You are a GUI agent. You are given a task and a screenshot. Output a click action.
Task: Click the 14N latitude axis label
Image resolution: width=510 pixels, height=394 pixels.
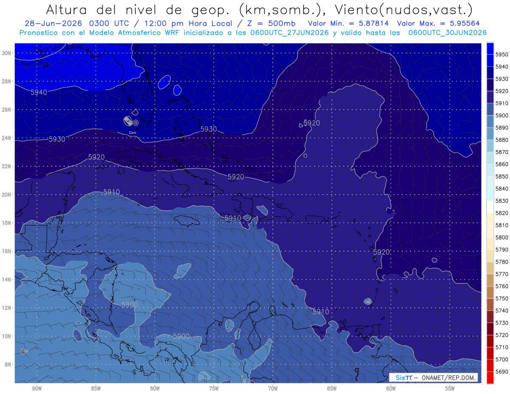point(6,280)
